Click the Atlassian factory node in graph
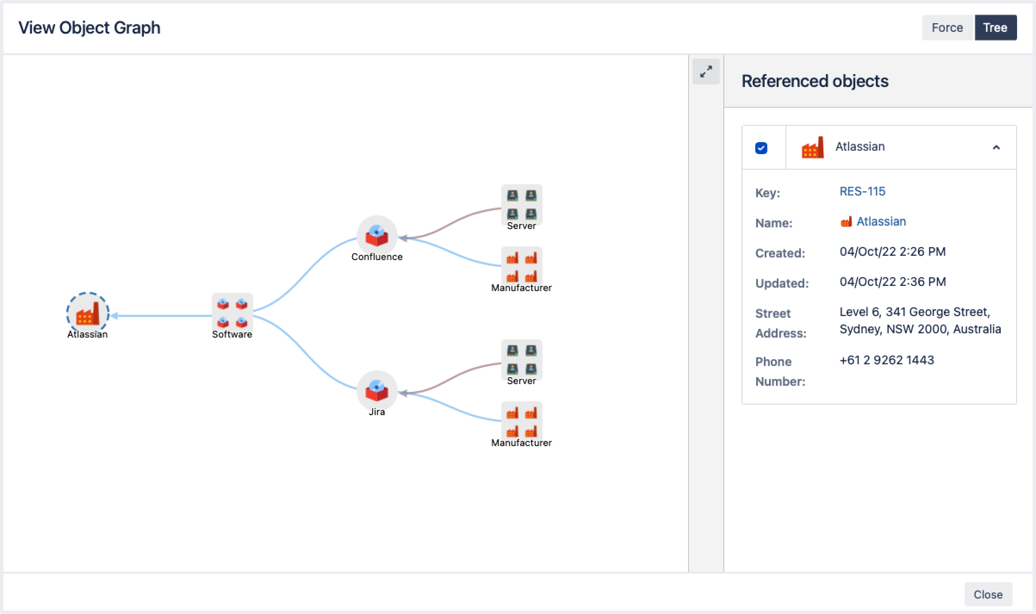Image resolution: width=1036 pixels, height=614 pixels. coord(87,314)
